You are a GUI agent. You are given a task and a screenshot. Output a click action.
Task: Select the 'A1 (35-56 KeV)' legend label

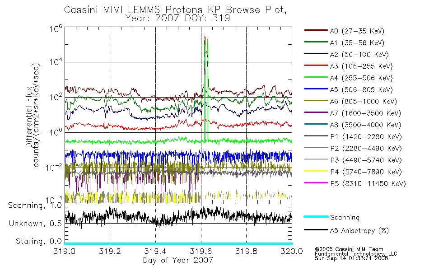click(x=357, y=43)
